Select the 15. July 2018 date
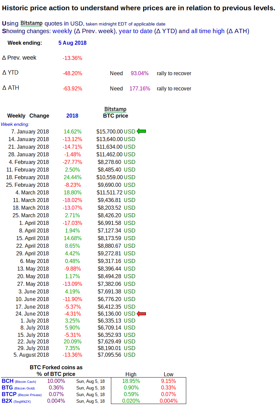279x407 pixels. (33, 335)
